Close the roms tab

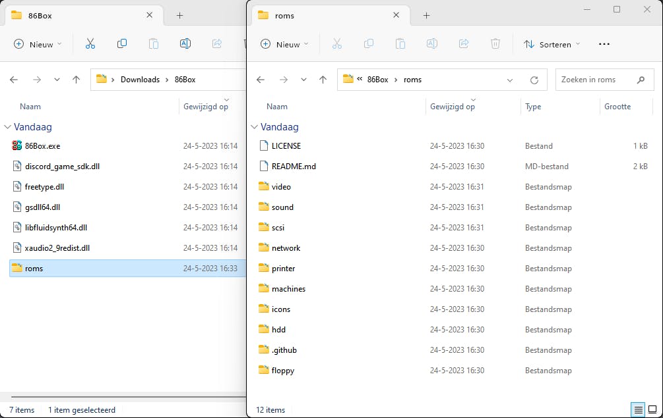(x=396, y=15)
